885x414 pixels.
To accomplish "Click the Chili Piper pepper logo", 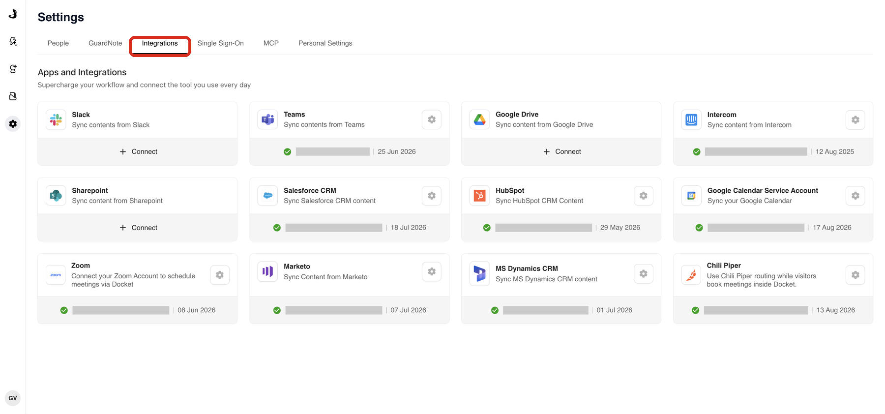I will pyautogui.click(x=691, y=275).
